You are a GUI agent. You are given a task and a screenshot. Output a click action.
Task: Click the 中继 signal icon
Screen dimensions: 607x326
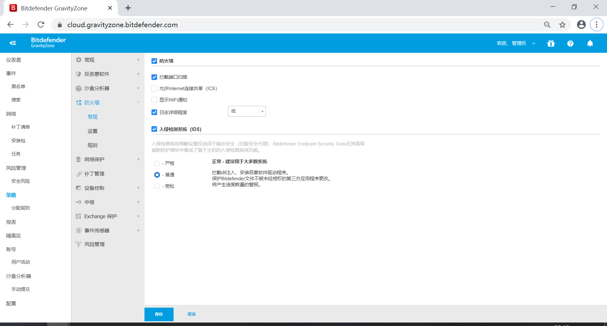click(x=78, y=202)
